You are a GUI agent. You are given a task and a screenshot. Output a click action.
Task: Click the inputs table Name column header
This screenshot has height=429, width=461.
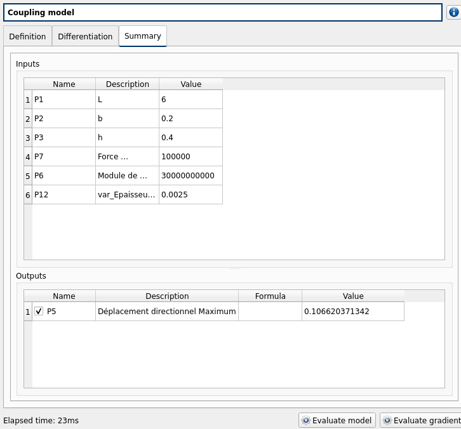[x=63, y=84]
